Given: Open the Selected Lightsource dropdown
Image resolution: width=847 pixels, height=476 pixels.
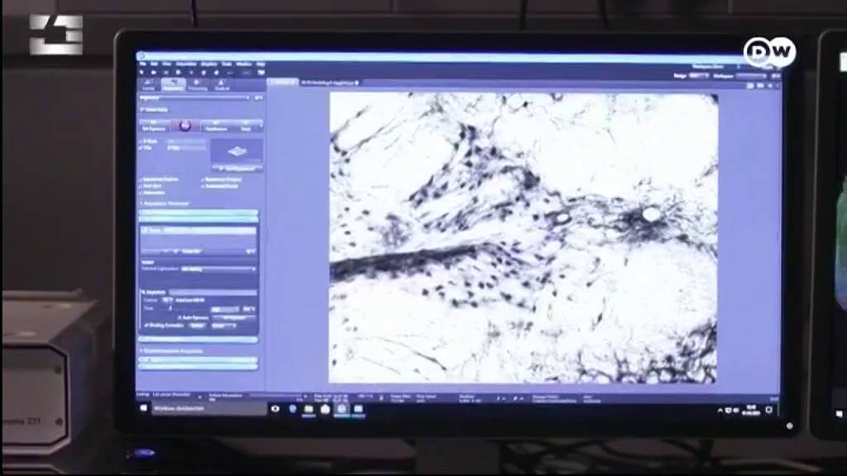Looking at the screenshot, I should coord(218,269).
